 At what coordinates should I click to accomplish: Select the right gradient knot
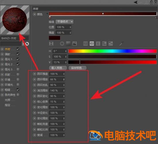pos(156,17)
